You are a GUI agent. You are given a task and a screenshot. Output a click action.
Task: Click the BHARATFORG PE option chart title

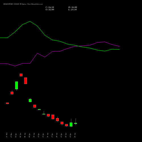[x=23, y=4]
